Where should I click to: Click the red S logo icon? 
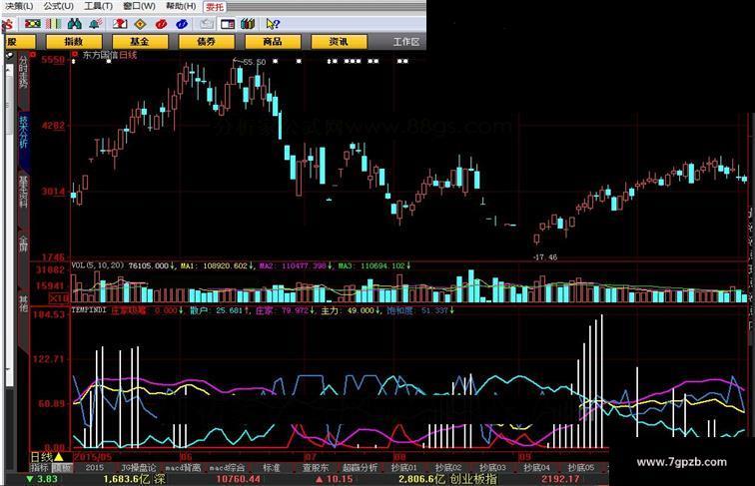[x=8, y=24]
